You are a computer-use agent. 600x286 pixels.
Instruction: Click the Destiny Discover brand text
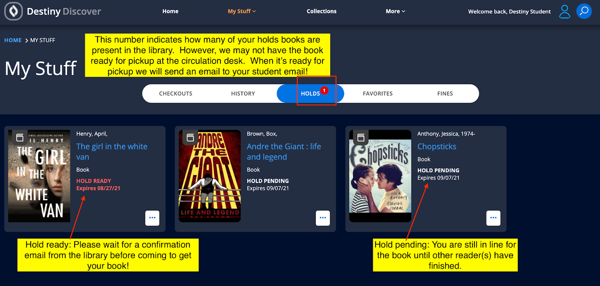coord(64,11)
